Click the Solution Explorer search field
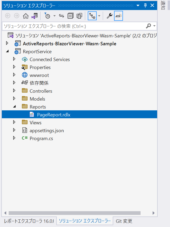 (x=74, y=26)
